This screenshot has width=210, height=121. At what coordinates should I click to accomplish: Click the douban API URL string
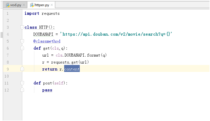[x=116, y=34]
